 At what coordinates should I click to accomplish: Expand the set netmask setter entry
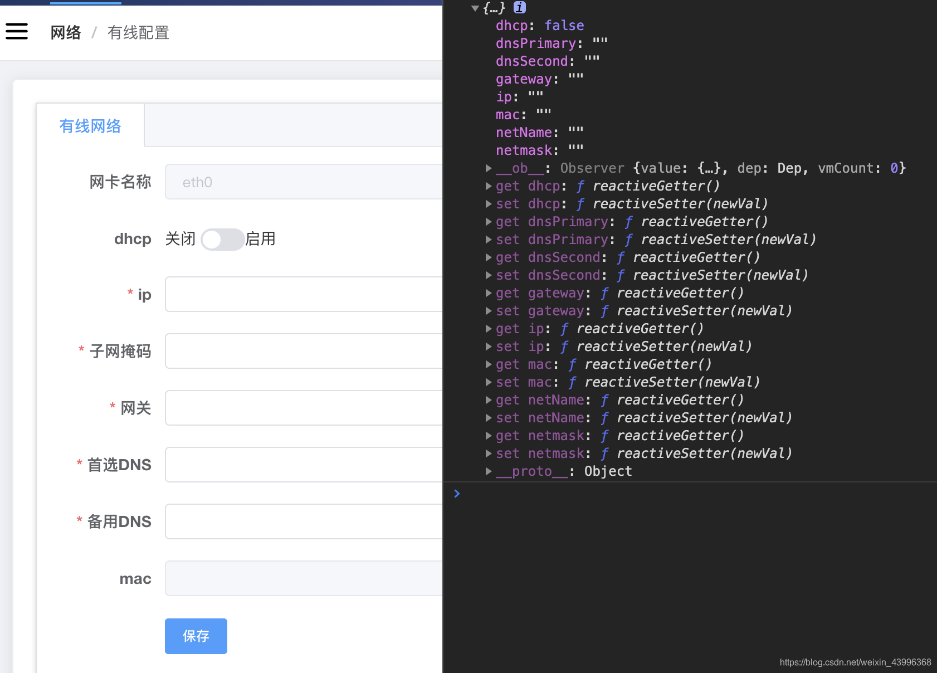click(x=489, y=453)
